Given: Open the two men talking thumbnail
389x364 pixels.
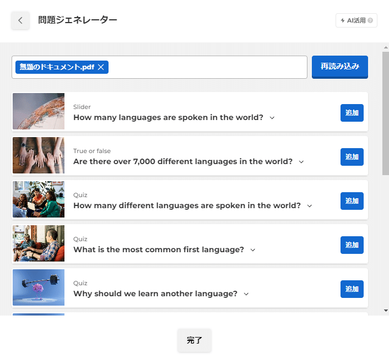Looking at the screenshot, I should click(x=39, y=243).
